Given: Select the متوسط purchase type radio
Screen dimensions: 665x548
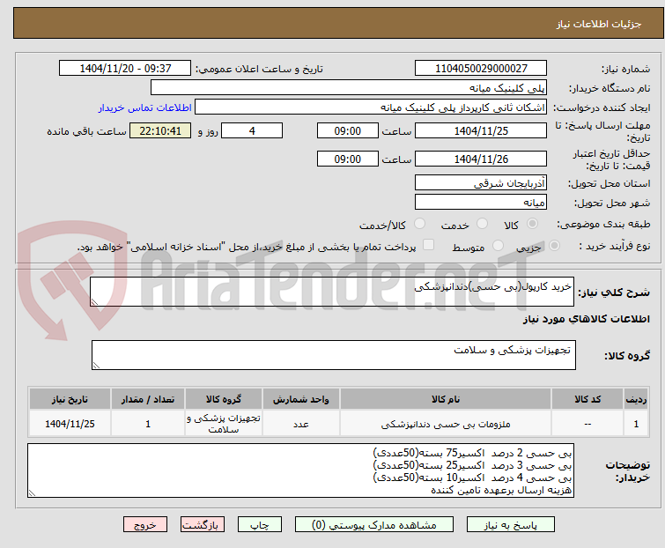Looking at the screenshot, I should click(498, 246).
